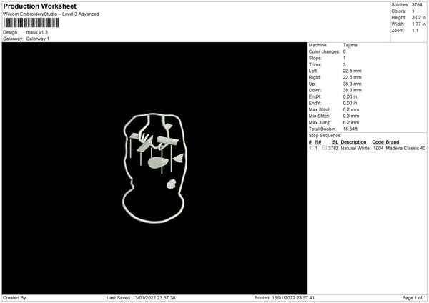
Task: Click the Natural White thread color swatch
Action: [325, 148]
